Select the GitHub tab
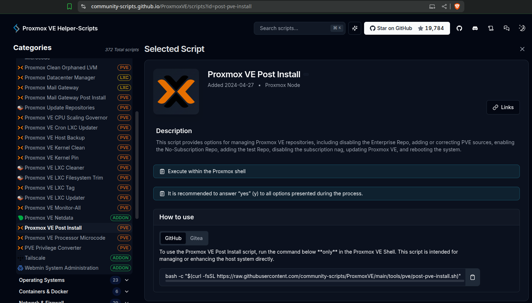The height and width of the screenshot is (303, 532). 173,238
